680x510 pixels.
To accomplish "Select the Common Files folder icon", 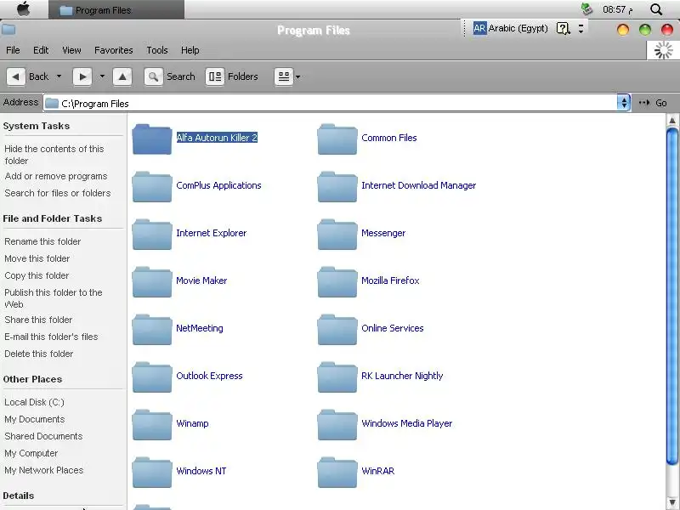I will [x=337, y=139].
